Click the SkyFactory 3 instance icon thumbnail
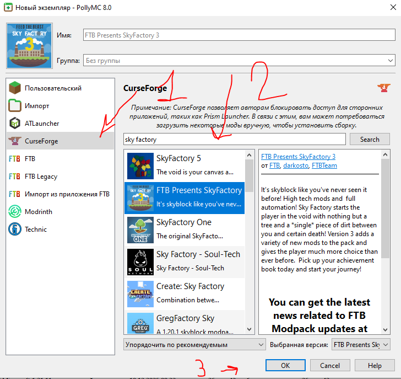The image size is (401, 379). tap(29, 46)
